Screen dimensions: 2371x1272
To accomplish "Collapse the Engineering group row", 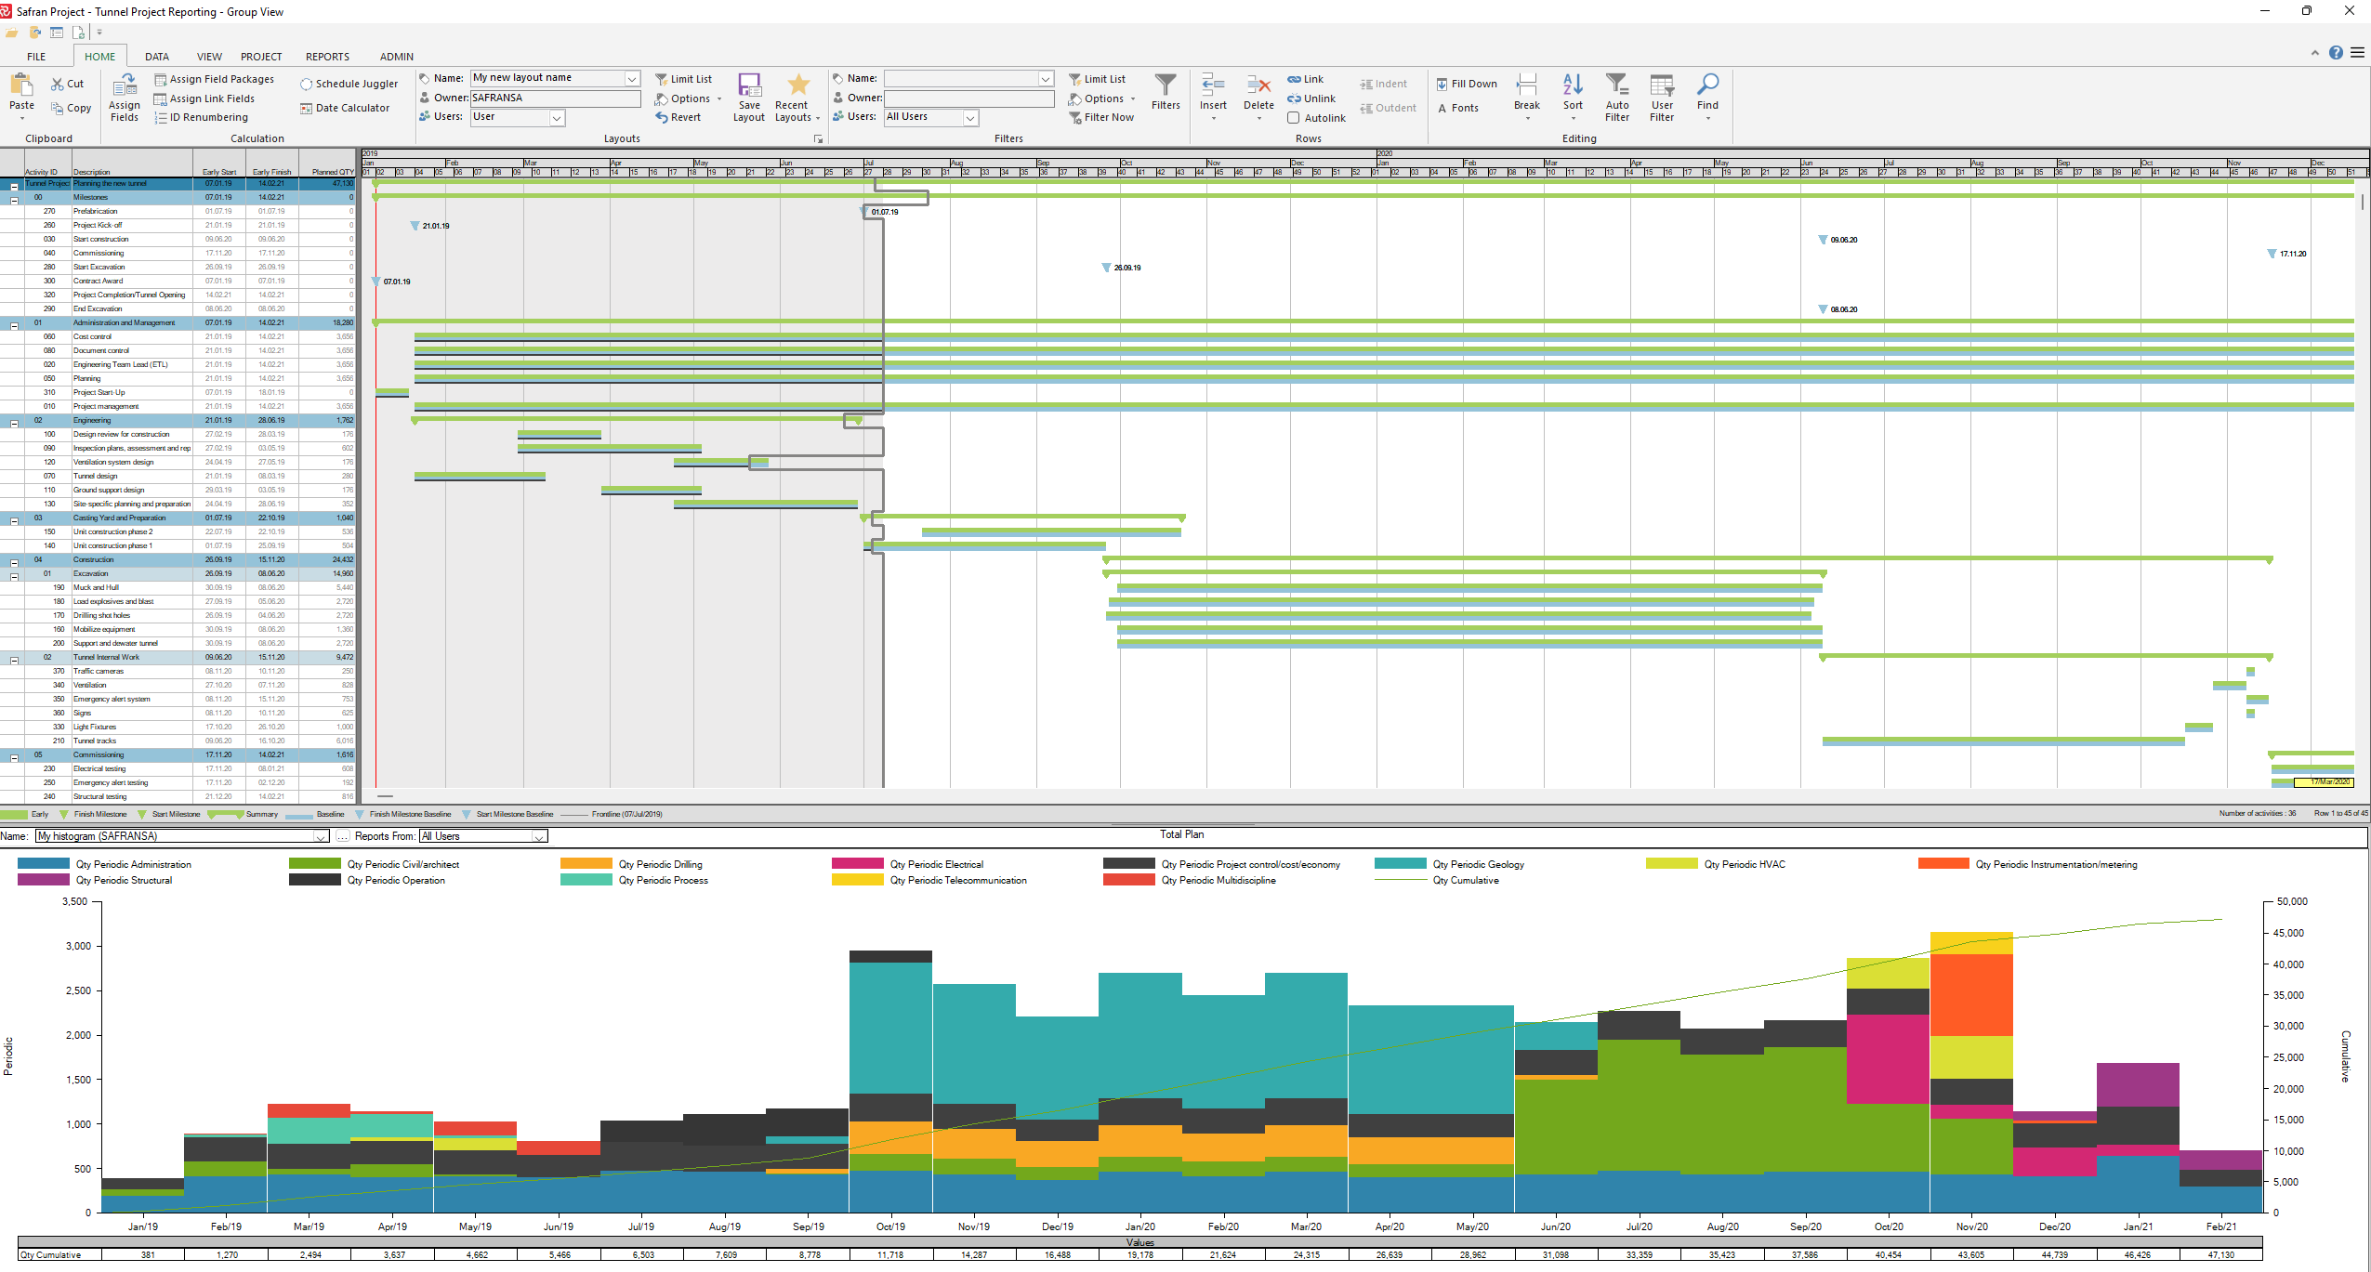I will (x=14, y=422).
